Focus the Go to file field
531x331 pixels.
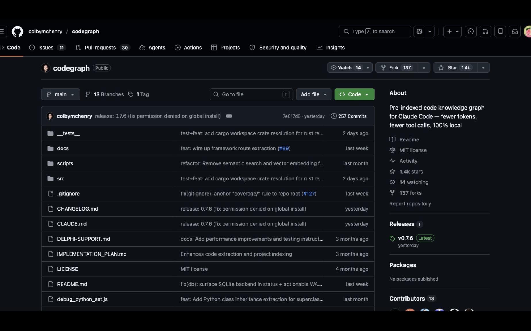pos(251,94)
